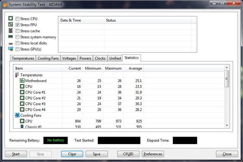Click the disk drive icon beside Stress local disks

click(11, 43)
